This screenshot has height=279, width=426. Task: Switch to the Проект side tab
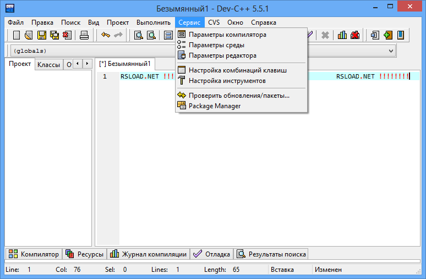20,64
